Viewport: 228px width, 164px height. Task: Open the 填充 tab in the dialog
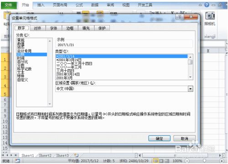pyautogui.click(x=86, y=28)
